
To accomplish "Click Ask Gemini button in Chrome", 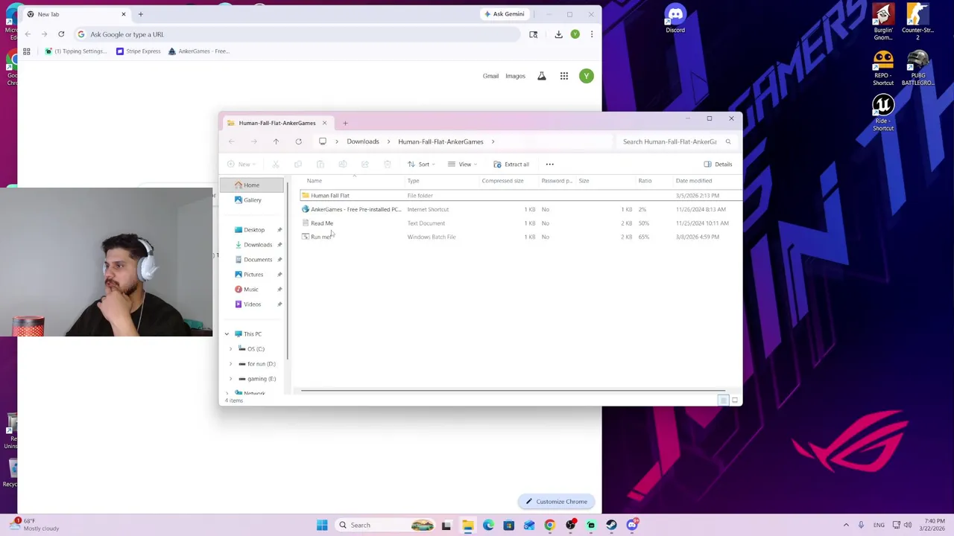I will 505,14.
